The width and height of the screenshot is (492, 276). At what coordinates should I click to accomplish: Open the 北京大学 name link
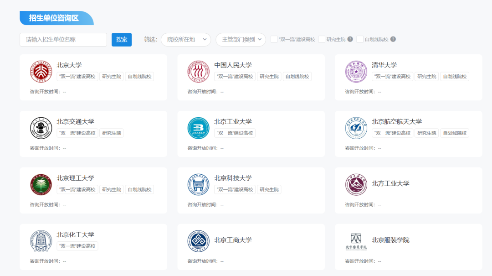pos(69,65)
